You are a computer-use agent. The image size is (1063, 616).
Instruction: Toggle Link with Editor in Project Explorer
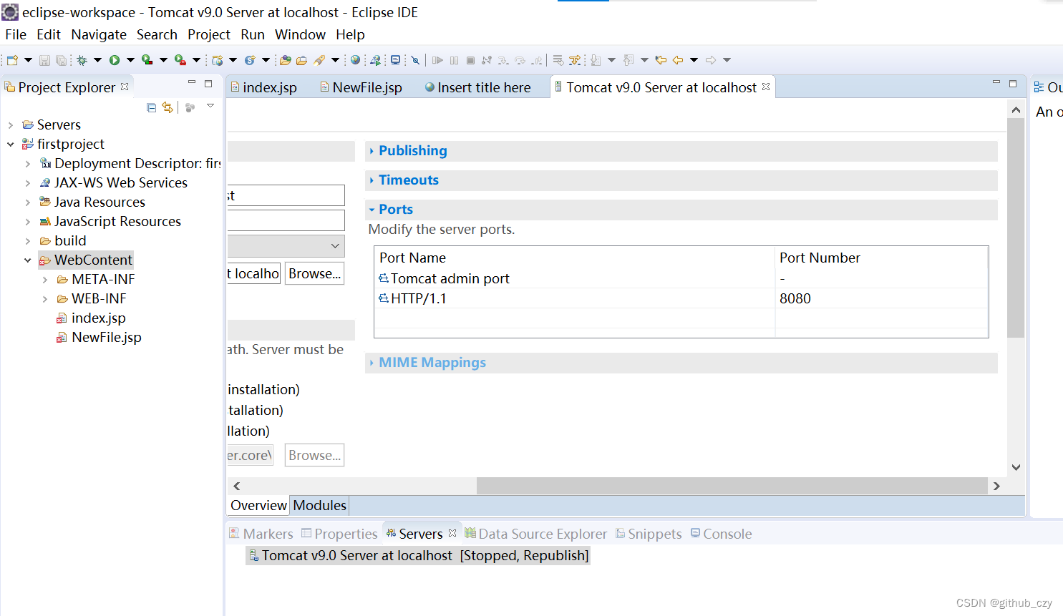[166, 107]
